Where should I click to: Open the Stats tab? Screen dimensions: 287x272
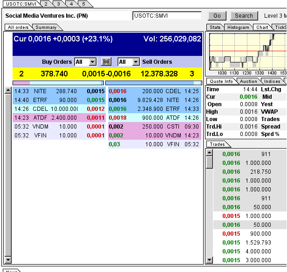(215, 27)
